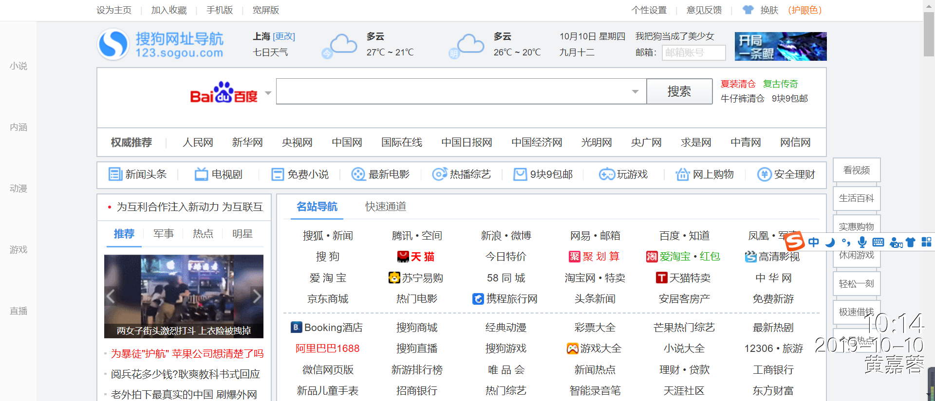Expand the Baidu search engine selector
935x401 pixels.
coord(268,93)
